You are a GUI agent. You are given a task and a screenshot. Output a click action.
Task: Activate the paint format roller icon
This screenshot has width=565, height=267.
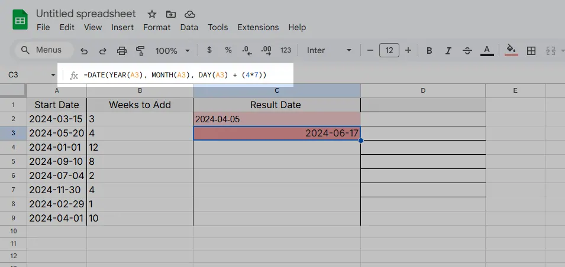pos(140,51)
